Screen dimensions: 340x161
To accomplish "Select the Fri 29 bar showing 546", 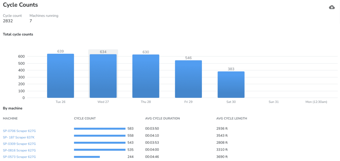I will click(x=188, y=79).
